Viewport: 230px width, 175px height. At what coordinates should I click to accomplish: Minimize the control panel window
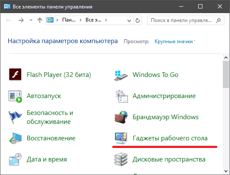tap(181, 6)
